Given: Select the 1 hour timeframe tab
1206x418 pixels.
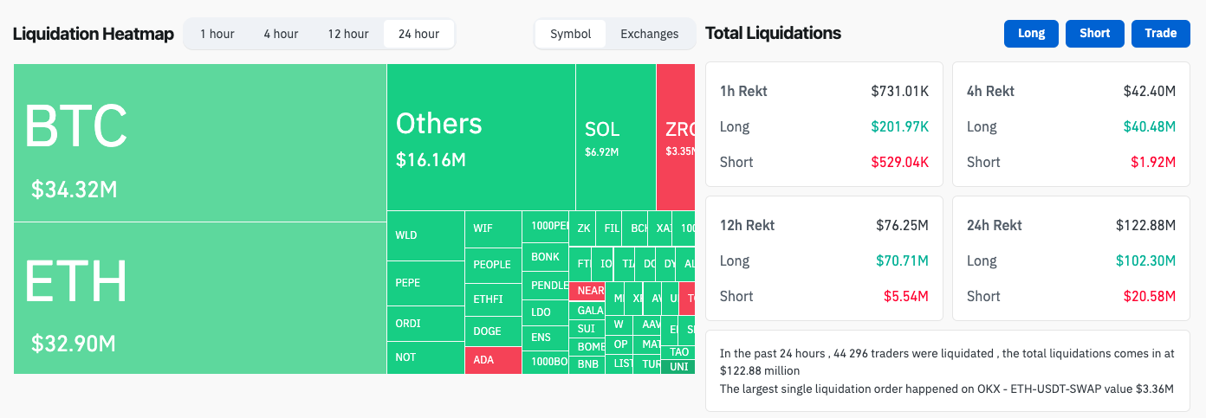Looking at the screenshot, I should point(217,34).
